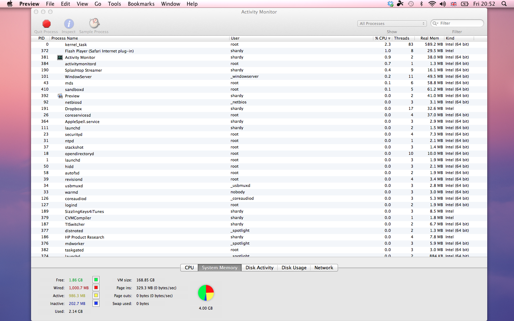Image resolution: width=514 pixels, height=321 pixels.
Task: Open Spotlight search magnifier in menu bar
Action: 504,4
